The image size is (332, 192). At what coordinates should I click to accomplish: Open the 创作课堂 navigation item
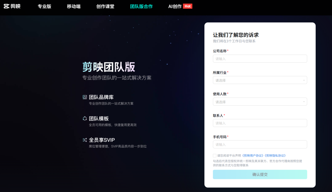(105, 6)
